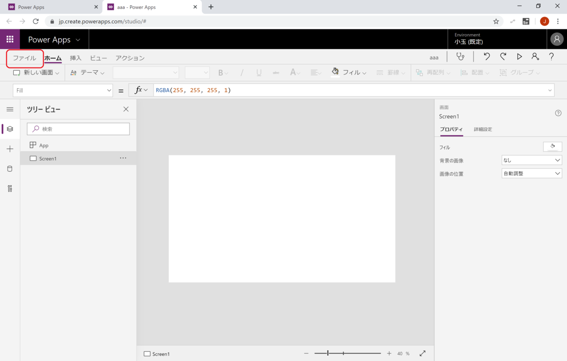Open the アクション tab
This screenshot has width=567, height=361.
130,58
